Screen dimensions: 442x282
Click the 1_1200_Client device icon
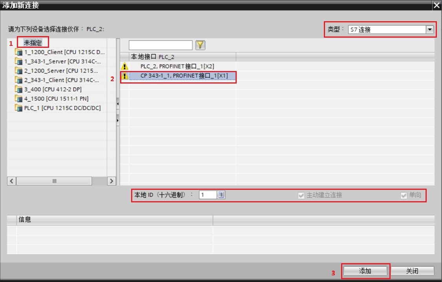coord(18,52)
